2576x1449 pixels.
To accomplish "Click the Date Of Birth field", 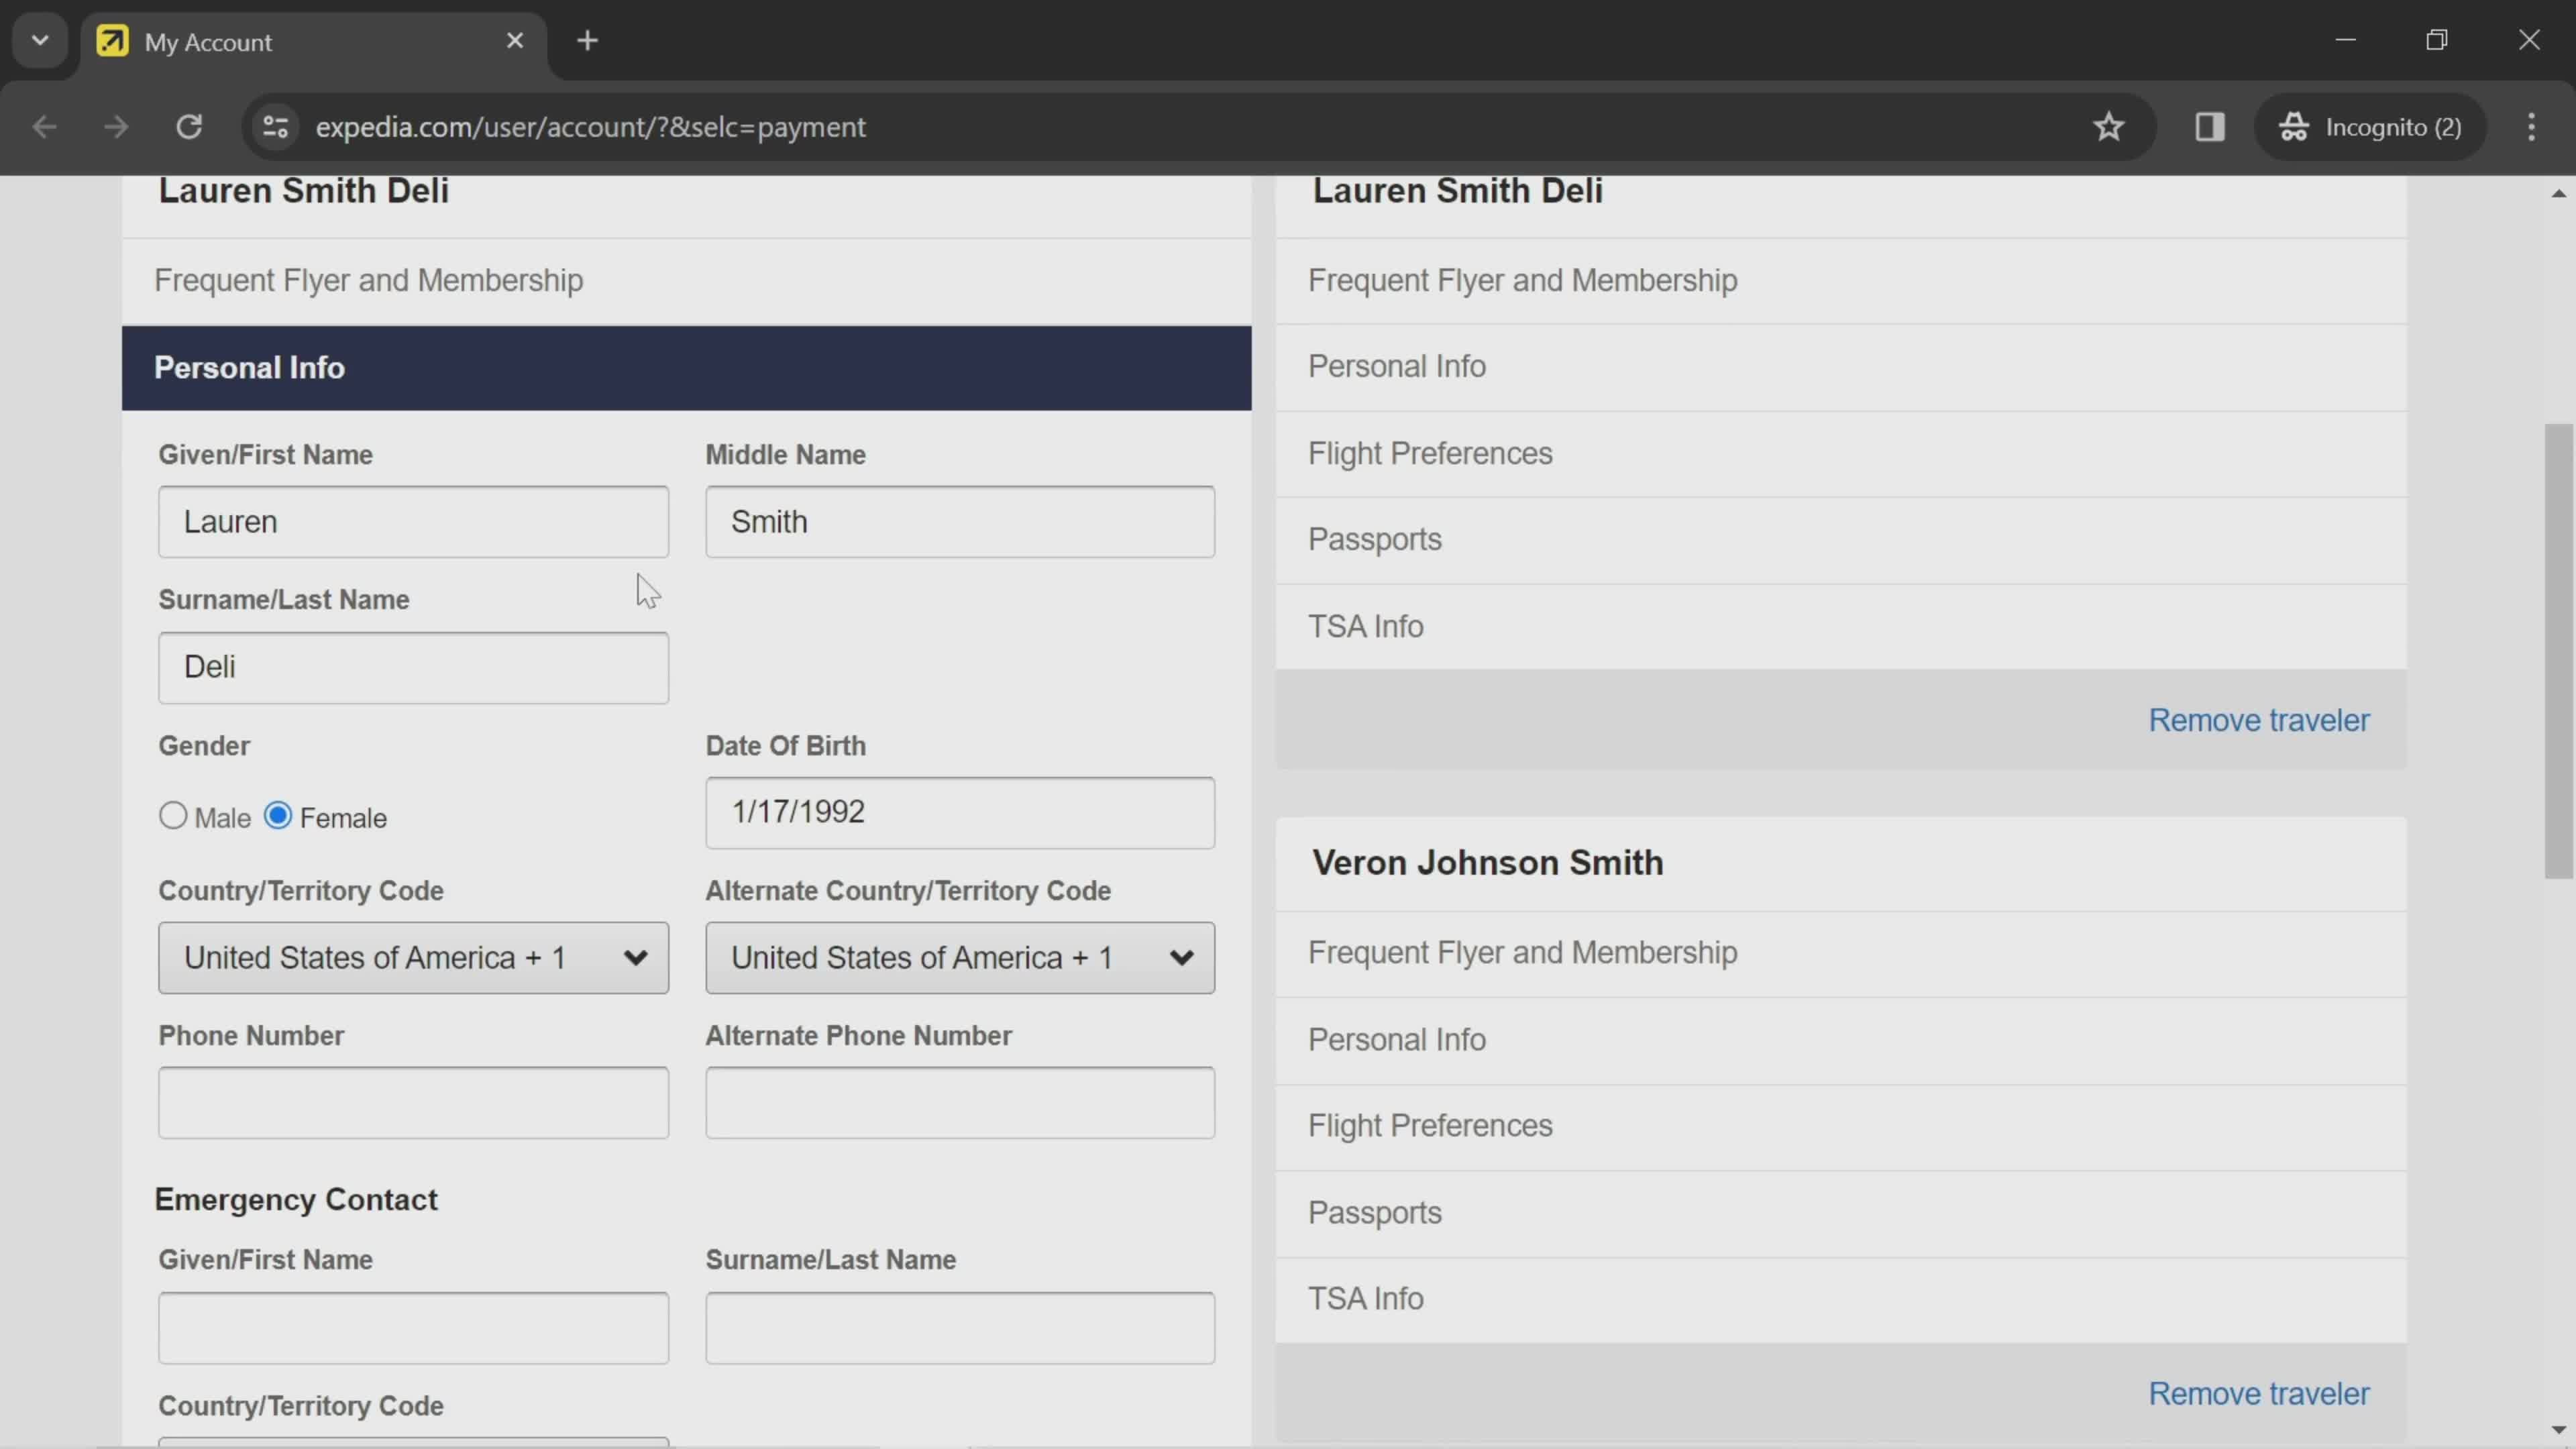I will pos(960,813).
